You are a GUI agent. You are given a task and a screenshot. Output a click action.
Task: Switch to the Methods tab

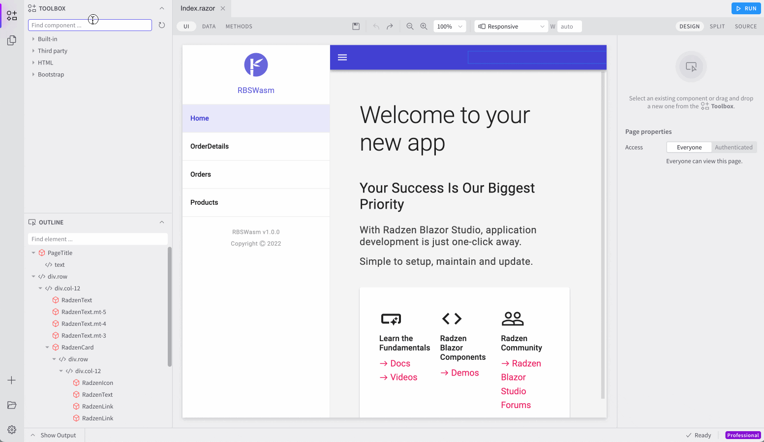pyautogui.click(x=239, y=27)
